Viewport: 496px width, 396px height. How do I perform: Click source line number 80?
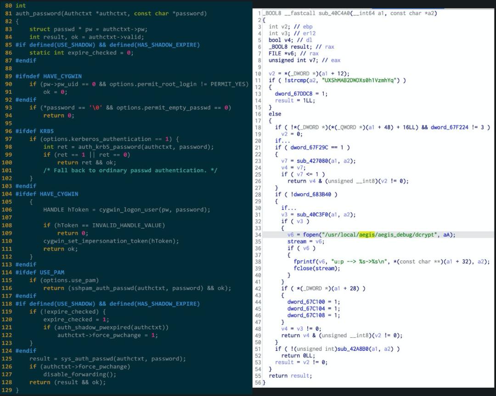coord(8,6)
